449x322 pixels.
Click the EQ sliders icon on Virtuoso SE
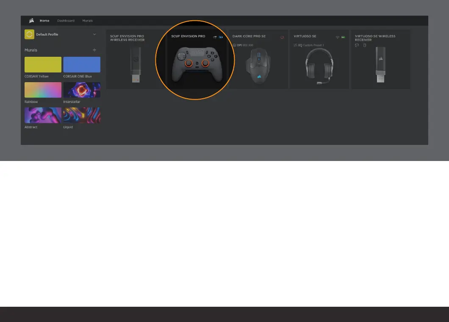click(x=295, y=45)
